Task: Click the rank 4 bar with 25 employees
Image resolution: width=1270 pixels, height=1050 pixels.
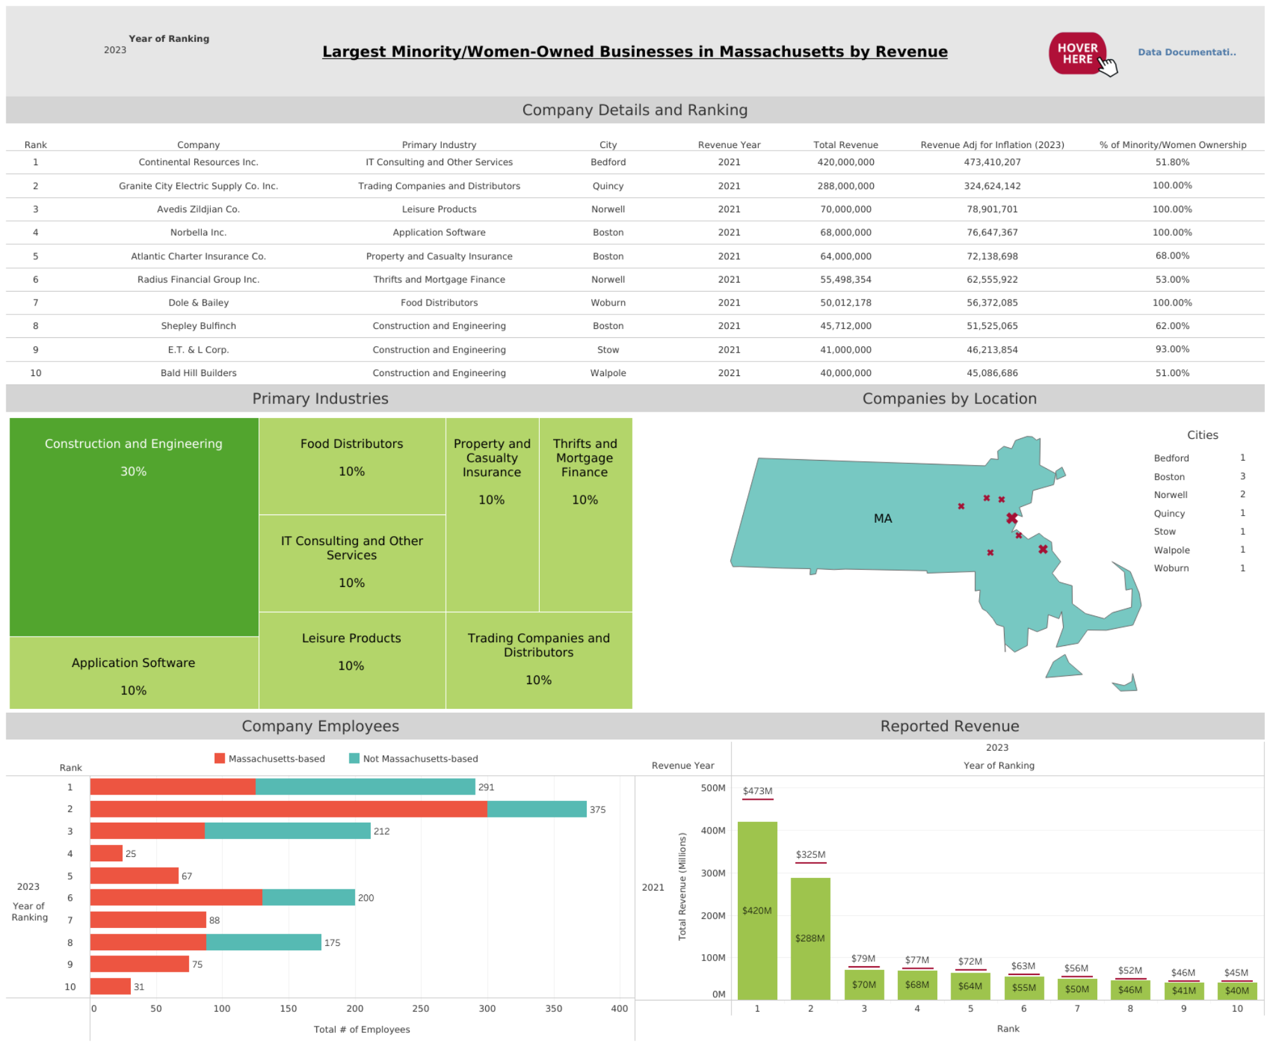Action: pos(106,853)
